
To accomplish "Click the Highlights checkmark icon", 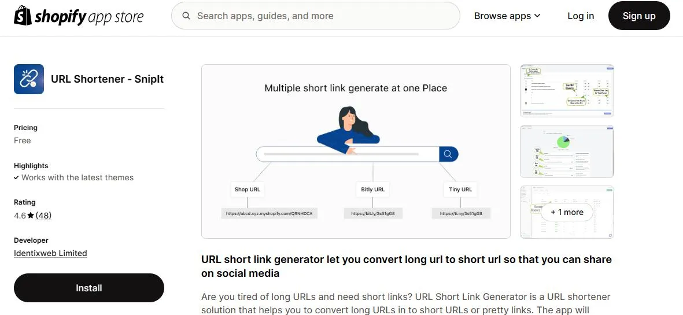I will [x=16, y=178].
